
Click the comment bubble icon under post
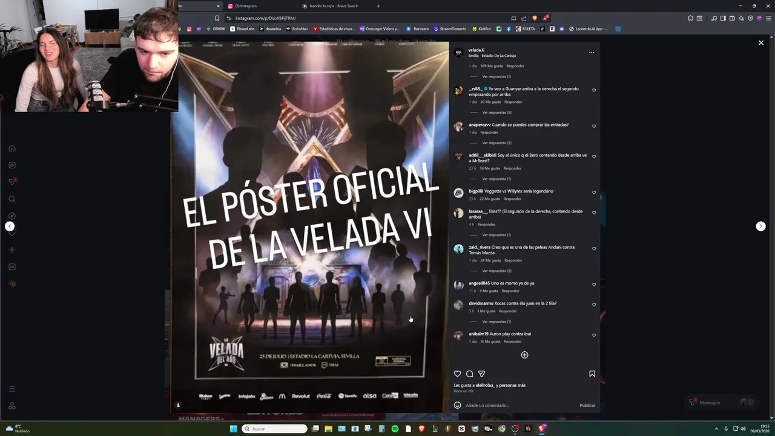pos(469,374)
